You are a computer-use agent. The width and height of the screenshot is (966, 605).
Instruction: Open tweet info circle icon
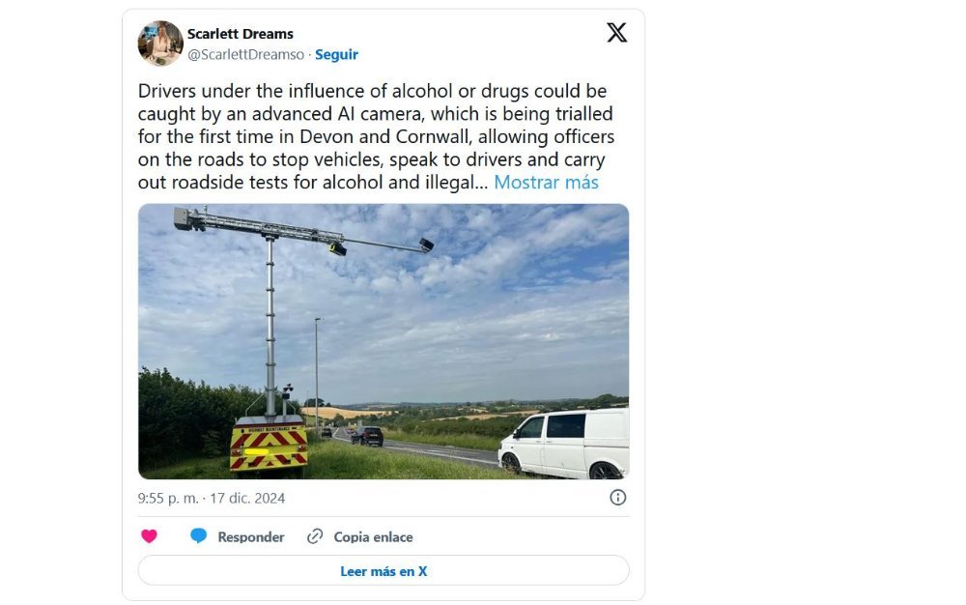618,497
